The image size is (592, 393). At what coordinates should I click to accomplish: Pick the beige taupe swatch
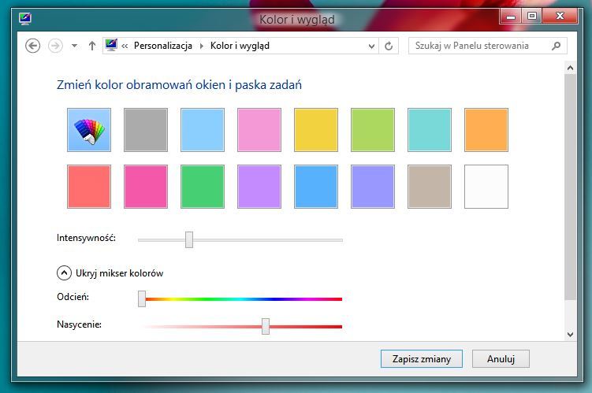(x=430, y=187)
